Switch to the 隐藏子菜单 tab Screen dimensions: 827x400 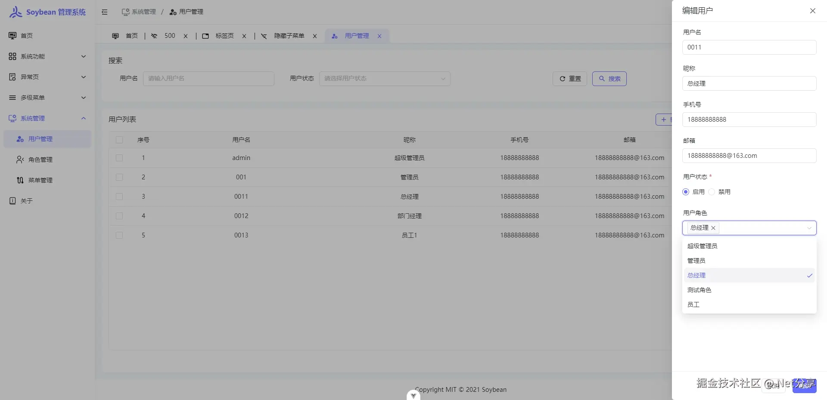click(289, 36)
